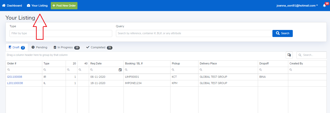
Task: Open the Completed orders tab
Action: pyautogui.click(x=99, y=47)
